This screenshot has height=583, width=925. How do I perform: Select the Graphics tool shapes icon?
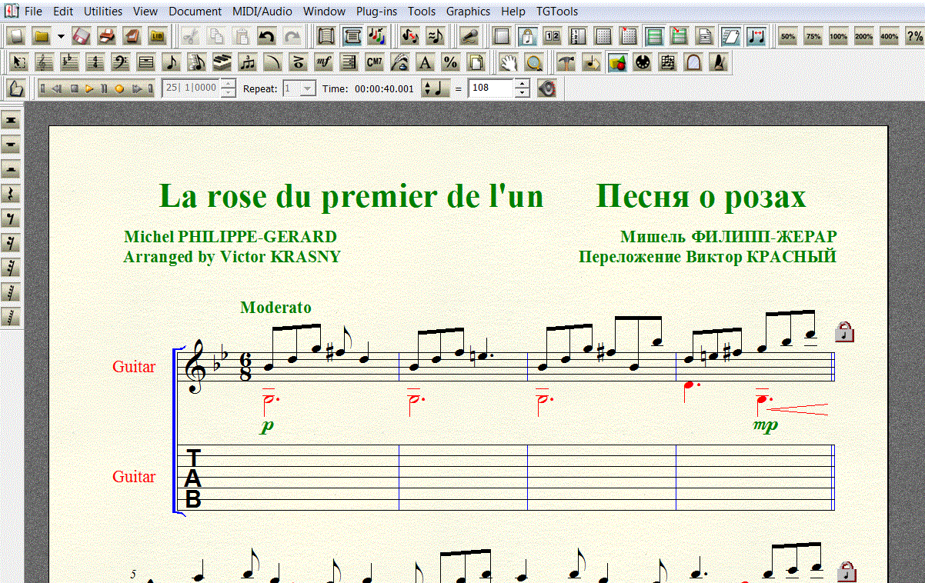click(616, 63)
